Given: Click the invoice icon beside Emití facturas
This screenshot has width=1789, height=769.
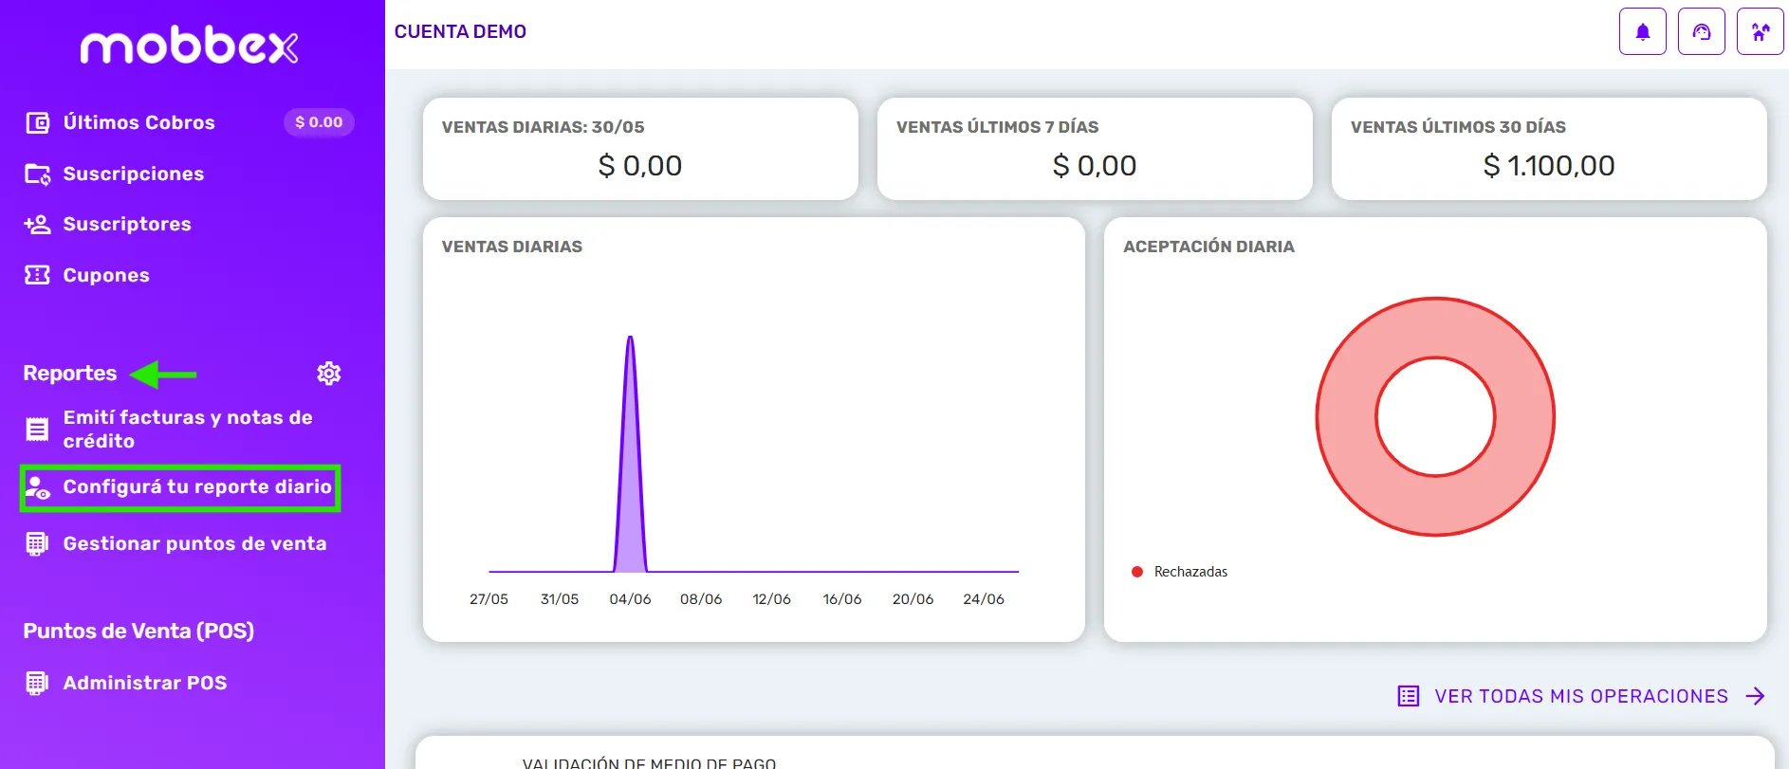Looking at the screenshot, I should click(37, 430).
